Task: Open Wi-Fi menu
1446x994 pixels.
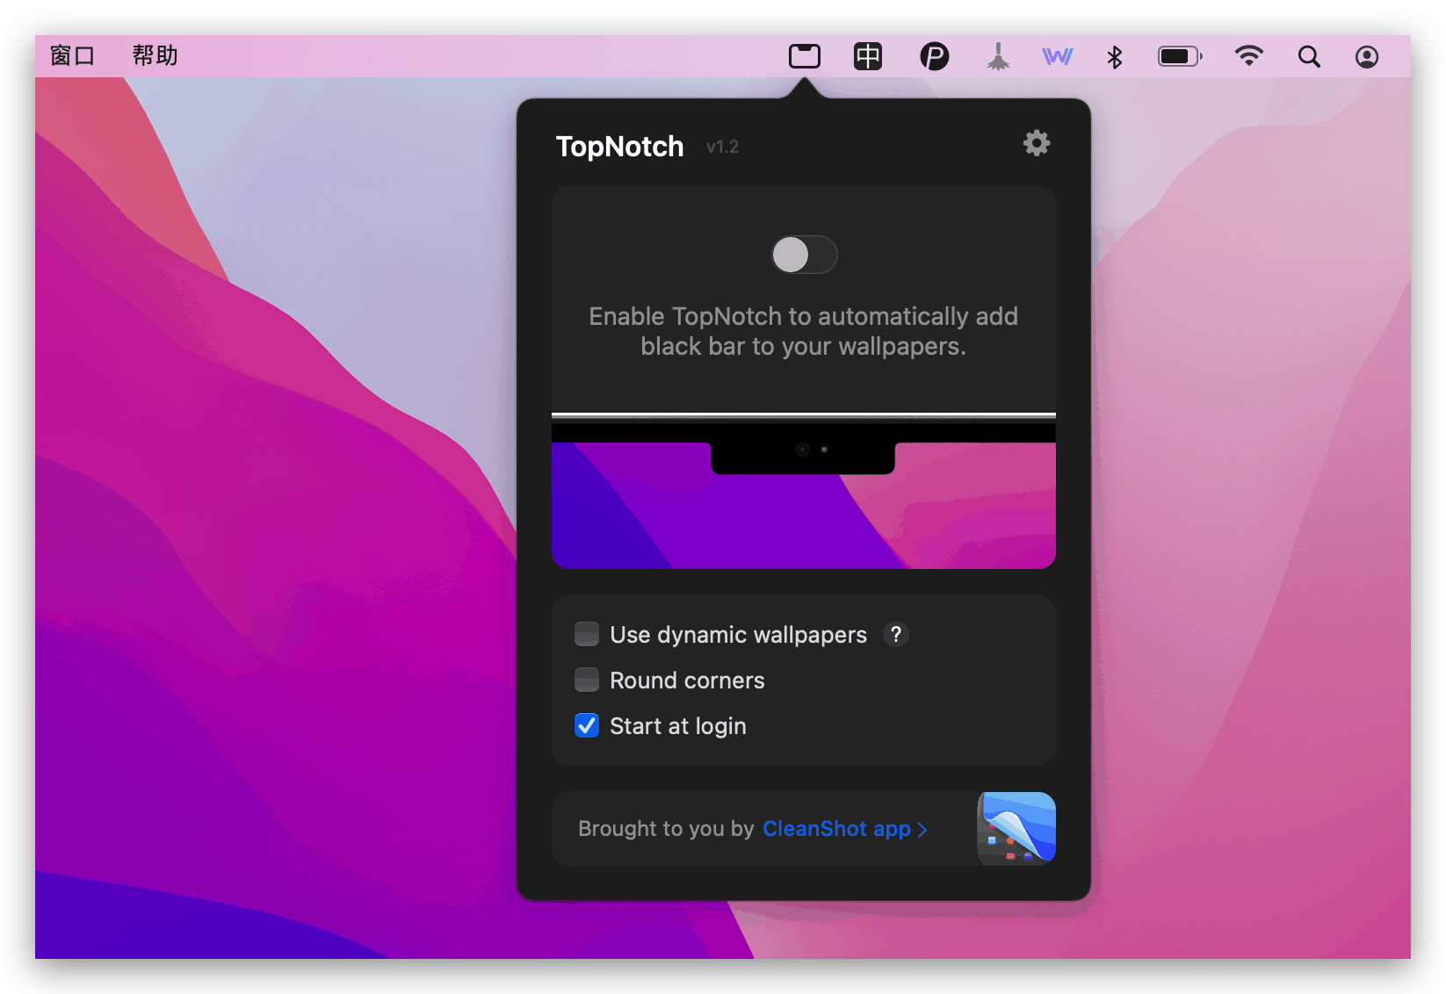Action: pyautogui.click(x=1248, y=56)
